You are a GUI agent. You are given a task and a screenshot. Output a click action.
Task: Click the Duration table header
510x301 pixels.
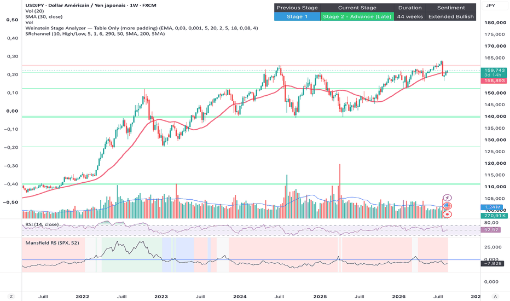coord(410,8)
